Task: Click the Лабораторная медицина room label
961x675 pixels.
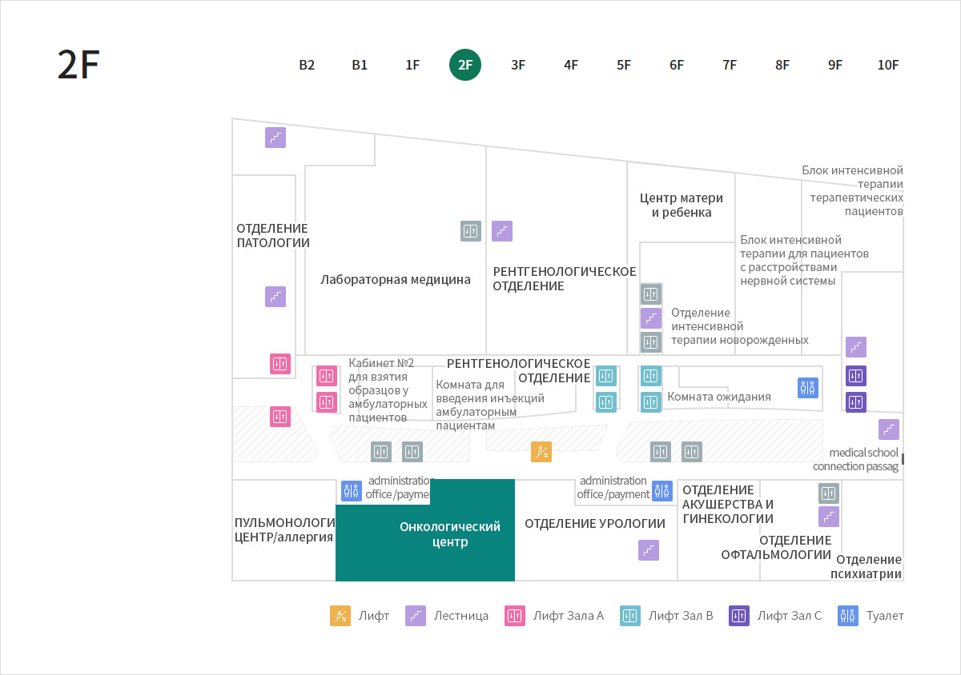Action: [396, 280]
